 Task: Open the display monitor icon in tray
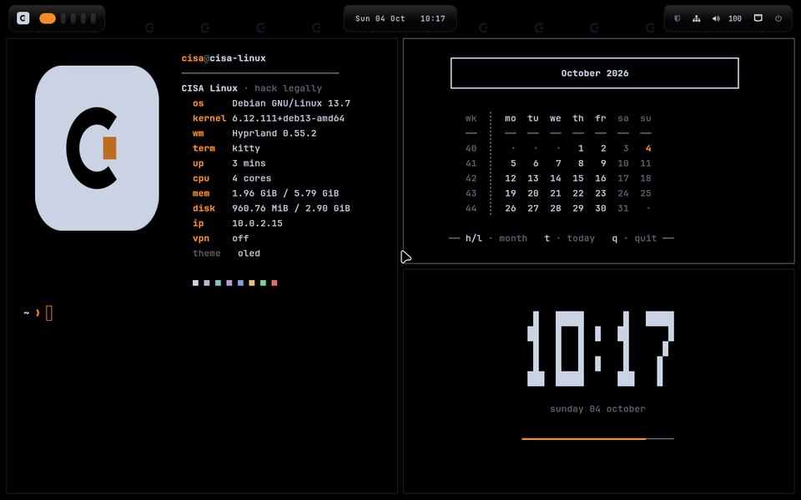click(758, 17)
